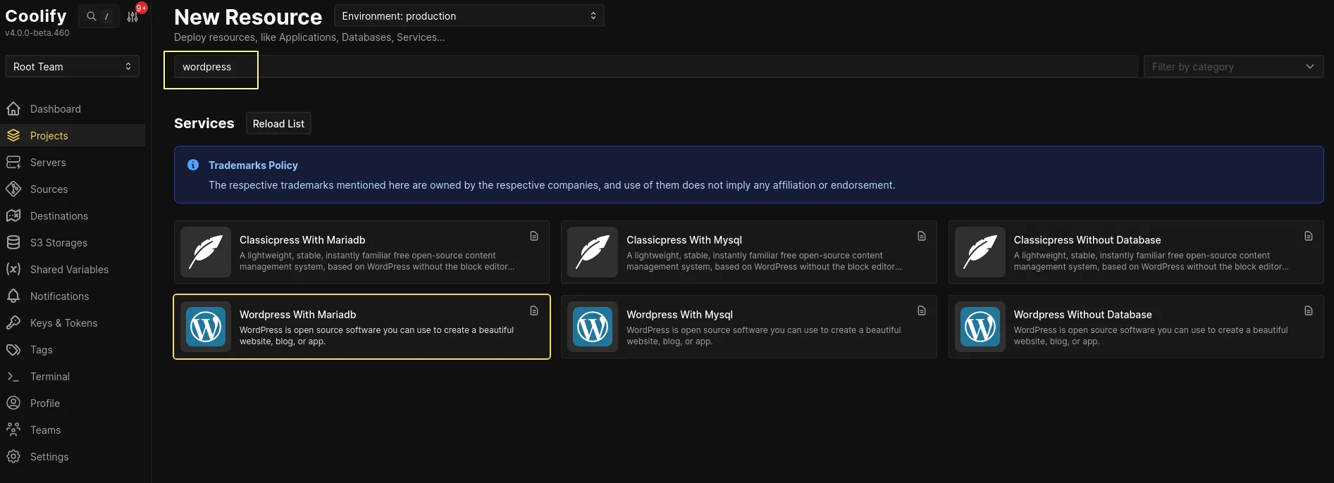Open the sliders icon with 9+ badge
Screen dimensions: 1334x483
[x=132, y=17]
